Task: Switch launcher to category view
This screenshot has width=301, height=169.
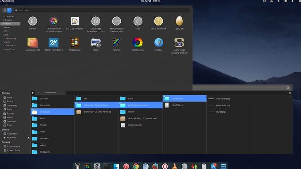Action: 9,10
